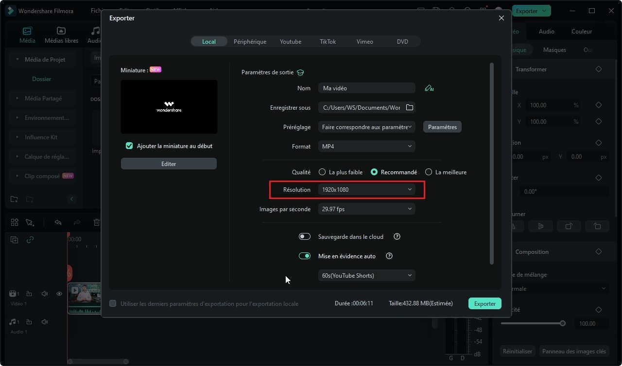Click the Réinitialiser button
Screen dimensions: 622x366
point(518,351)
